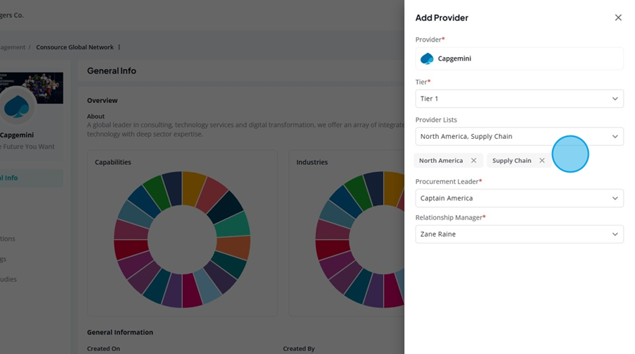
Task: Expand the Provider Lists dropdown
Action: point(519,136)
